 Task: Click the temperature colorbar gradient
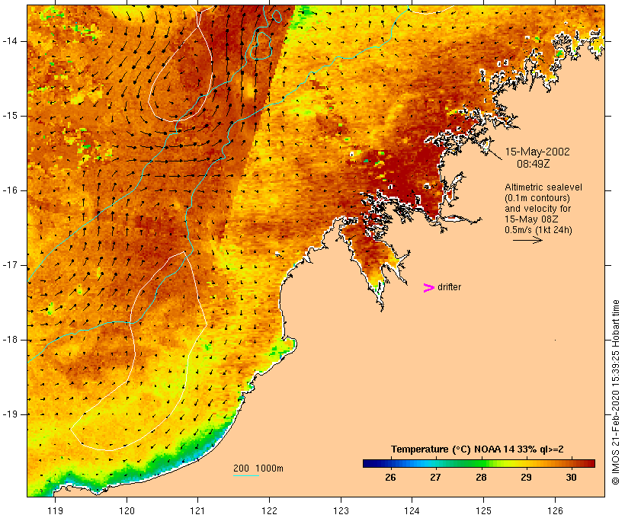coord(479,463)
